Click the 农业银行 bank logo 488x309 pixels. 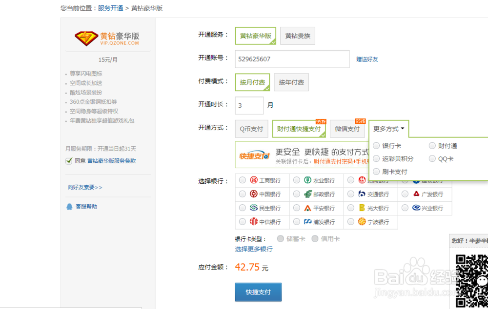[x=307, y=180]
